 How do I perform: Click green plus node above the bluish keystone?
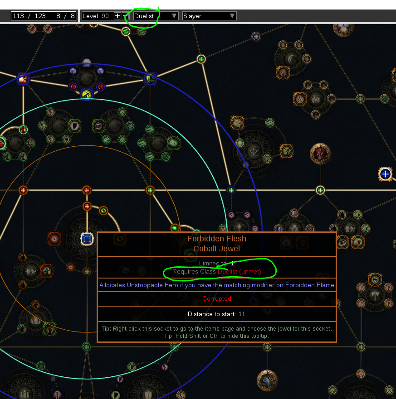(x=267, y=347)
